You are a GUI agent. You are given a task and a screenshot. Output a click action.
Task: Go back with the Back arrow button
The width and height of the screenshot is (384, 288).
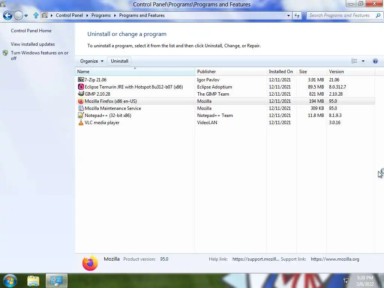click(x=7, y=15)
